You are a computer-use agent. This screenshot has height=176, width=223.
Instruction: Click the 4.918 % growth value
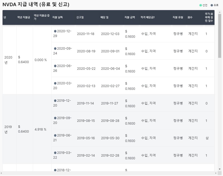40,129
